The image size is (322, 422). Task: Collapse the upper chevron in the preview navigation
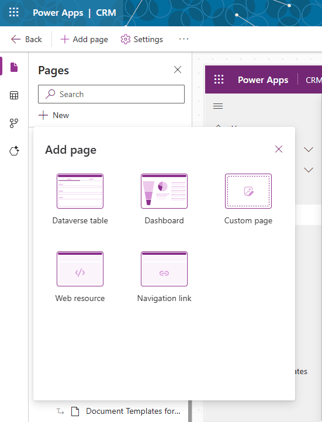click(309, 150)
